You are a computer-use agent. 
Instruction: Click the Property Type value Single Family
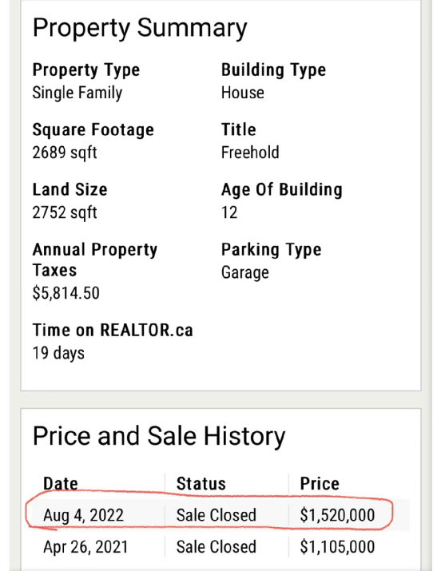click(x=77, y=93)
